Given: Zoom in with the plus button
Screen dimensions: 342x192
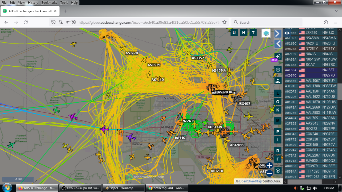Looking at the screenshot, I should pos(270,165).
